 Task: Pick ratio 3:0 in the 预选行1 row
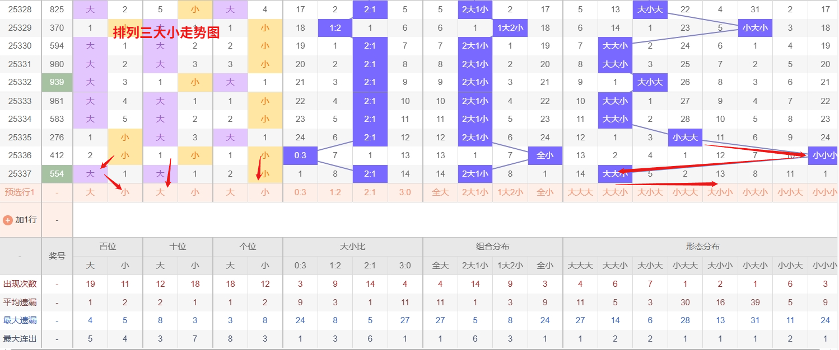tap(405, 192)
